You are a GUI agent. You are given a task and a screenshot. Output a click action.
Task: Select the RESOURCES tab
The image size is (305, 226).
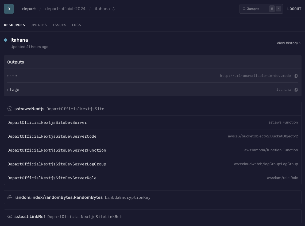click(x=14, y=25)
